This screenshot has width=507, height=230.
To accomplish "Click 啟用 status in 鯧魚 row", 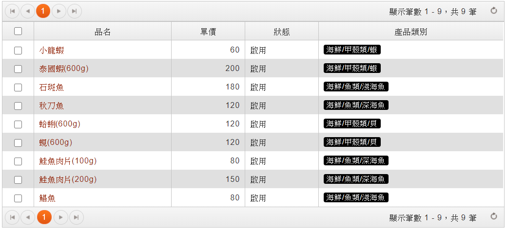I will (258, 198).
